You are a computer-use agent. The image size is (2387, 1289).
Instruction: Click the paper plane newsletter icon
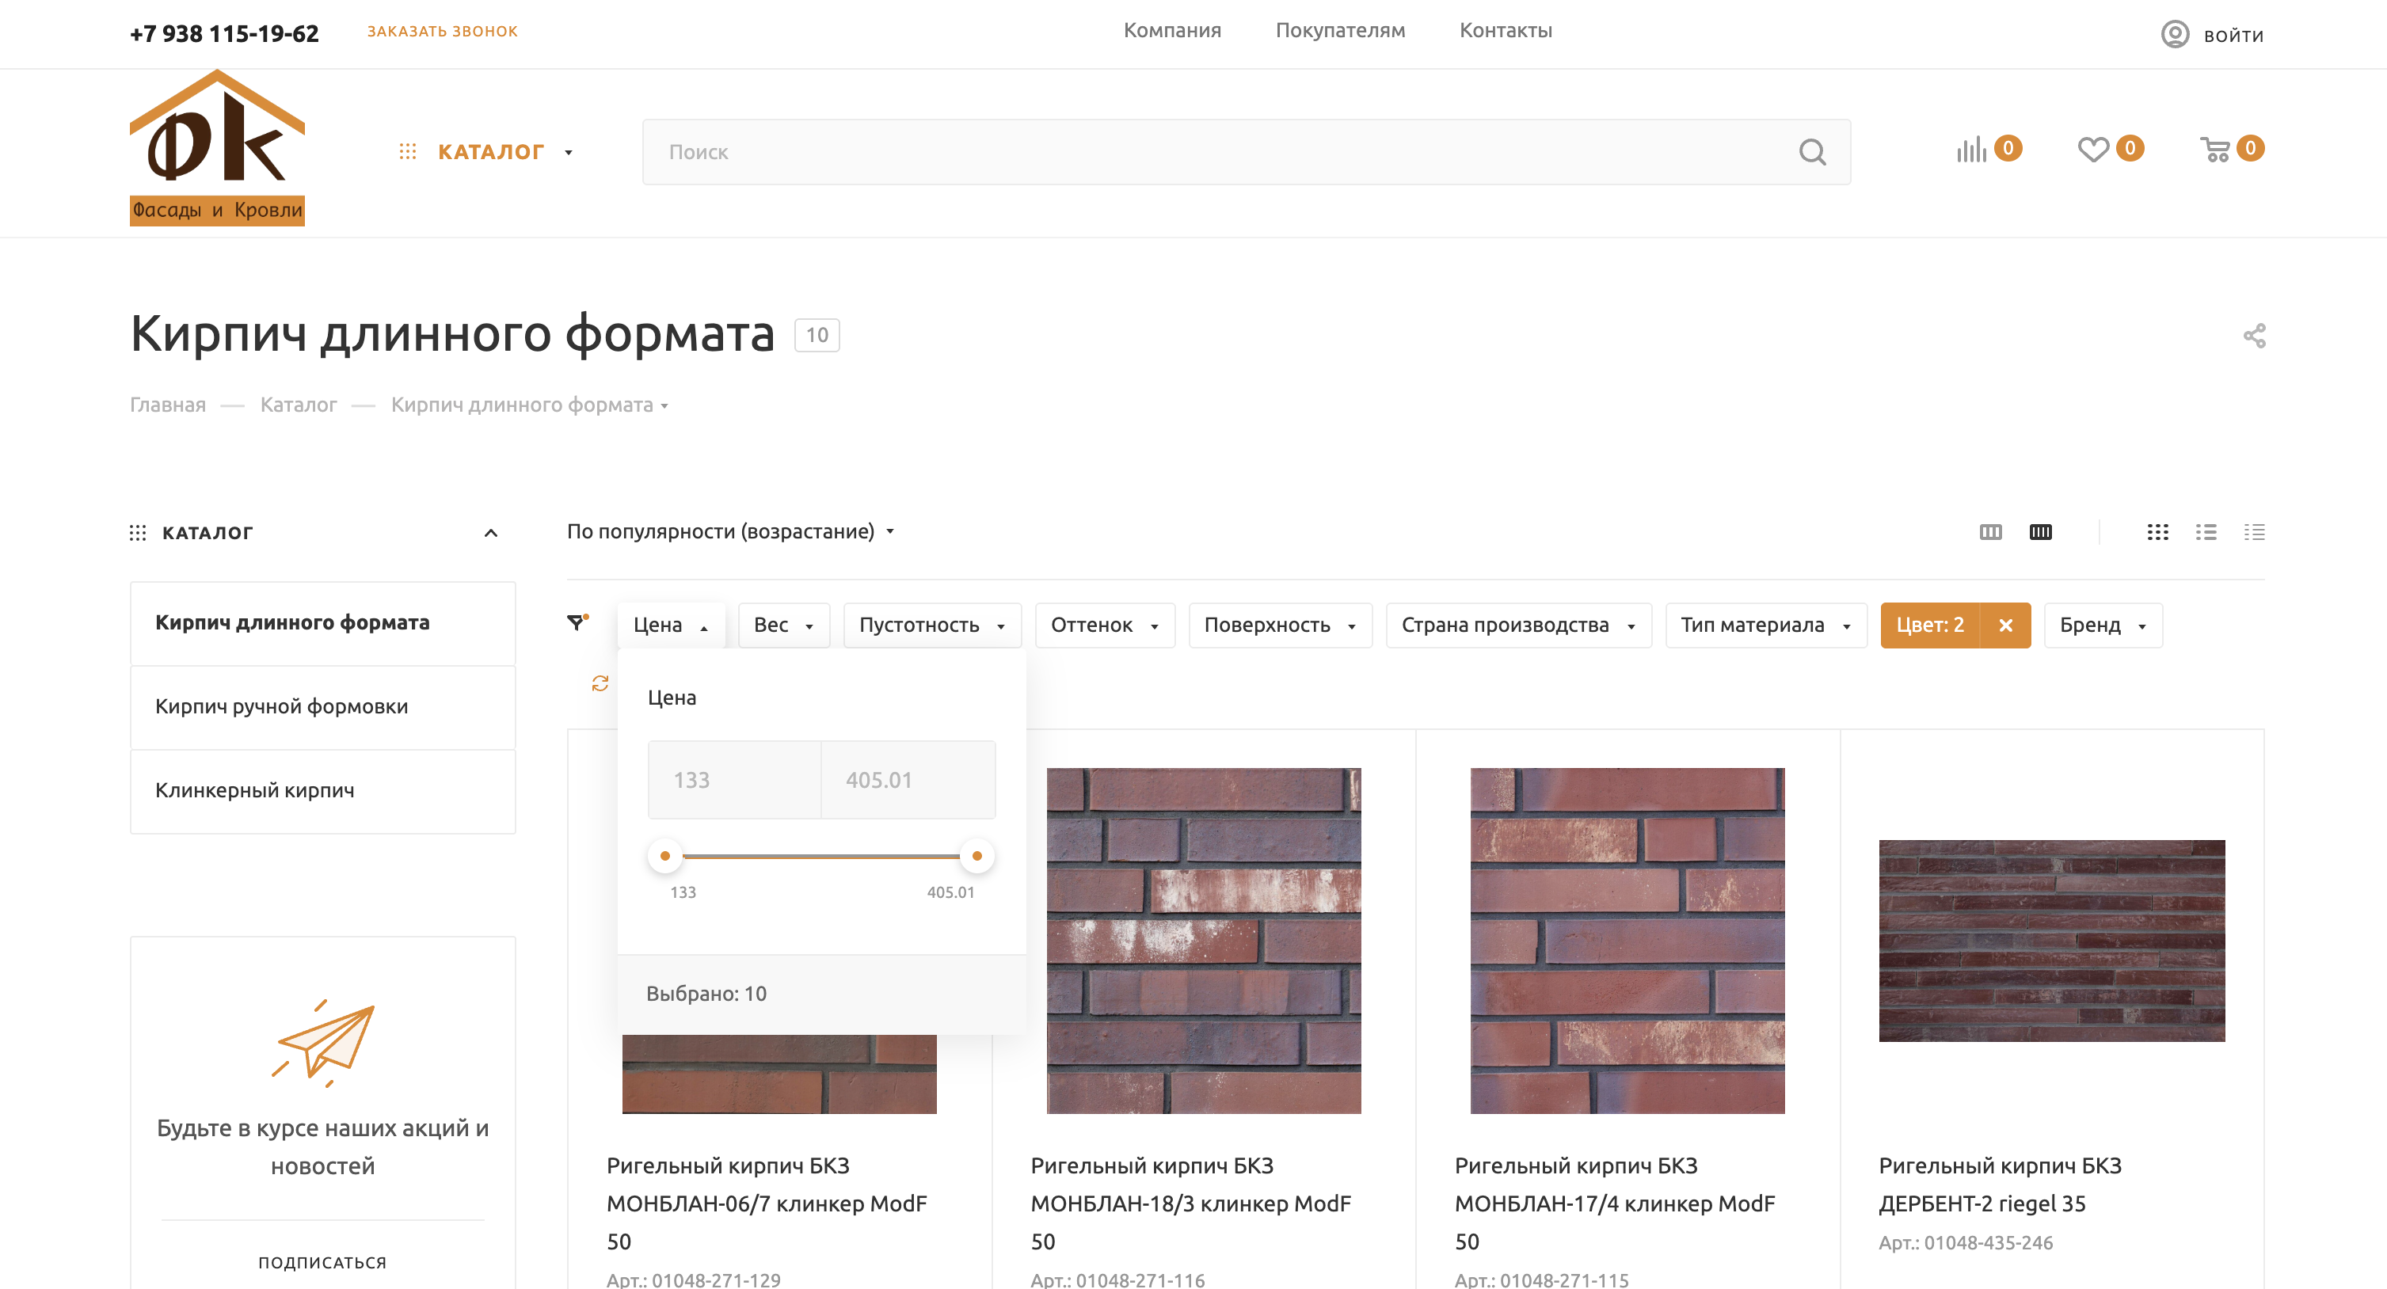point(322,1044)
